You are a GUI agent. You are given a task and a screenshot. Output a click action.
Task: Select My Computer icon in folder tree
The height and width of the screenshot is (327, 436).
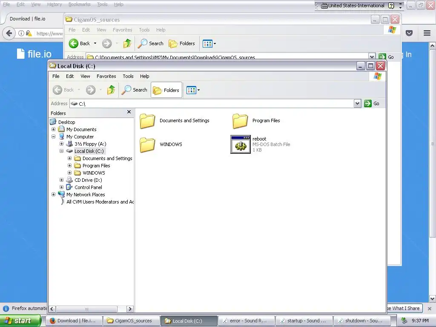[61, 136]
